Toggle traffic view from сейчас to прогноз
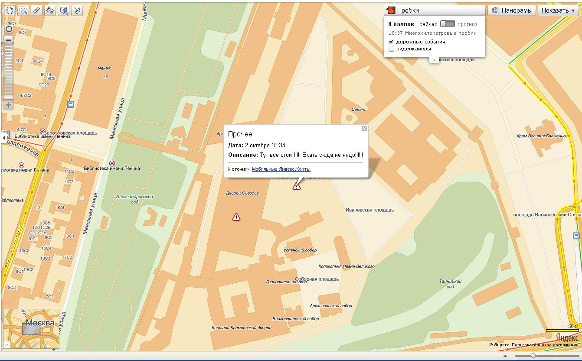 pyautogui.click(x=447, y=24)
